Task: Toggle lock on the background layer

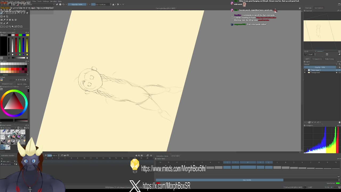Action: [x=336, y=73]
